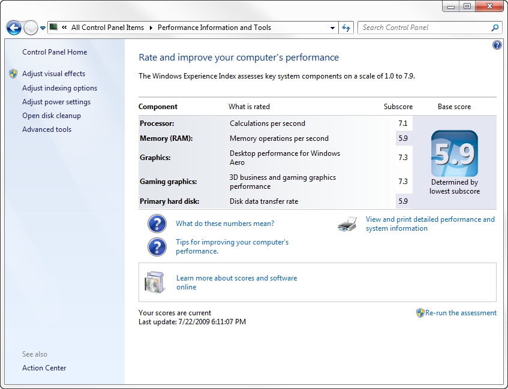Click the Control Panel icon in address bar
This screenshot has width=508, height=389.
click(x=54, y=27)
